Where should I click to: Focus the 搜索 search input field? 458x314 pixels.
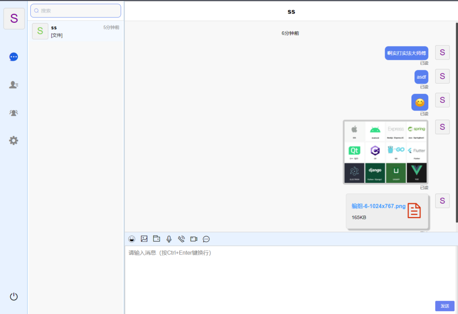76,11
